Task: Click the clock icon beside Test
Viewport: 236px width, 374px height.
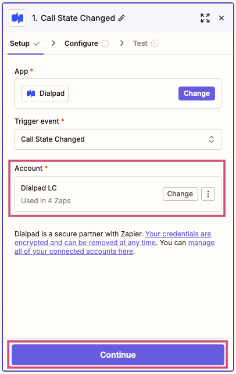Action: pos(155,44)
